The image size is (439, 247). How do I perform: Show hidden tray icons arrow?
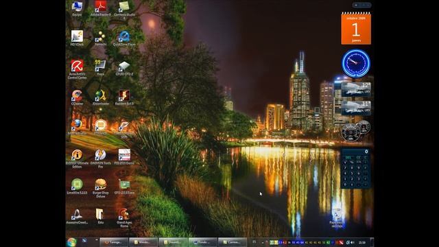pos(263,242)
